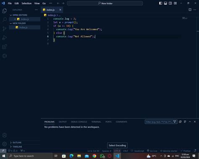Toggle primary side bar visibility
This screenshot has width=199, height=159.
[x=161, y=3]
